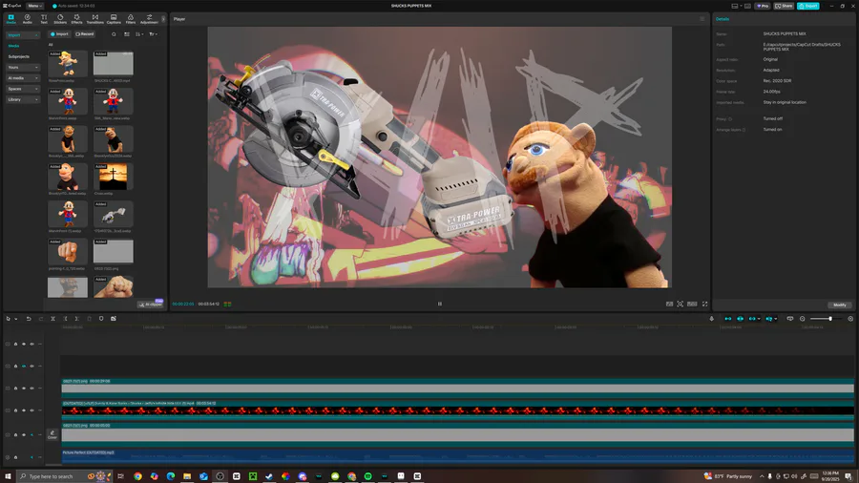Viewport: 859px width, 483px height.
Task: Open the cursor tool dropdown arrow
Action: point(16,319)
